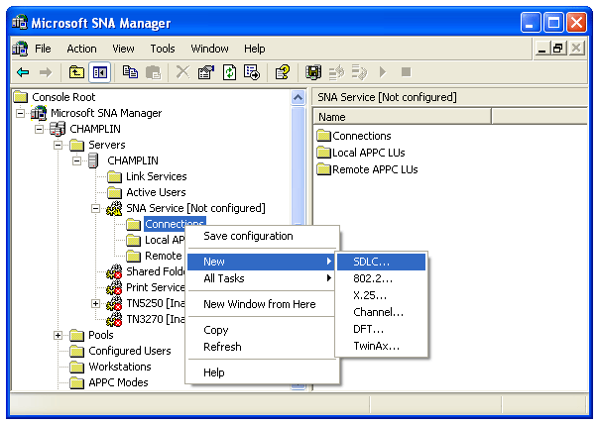
Task: Restore the inner MDI console window
Action: tap(558, 49)
